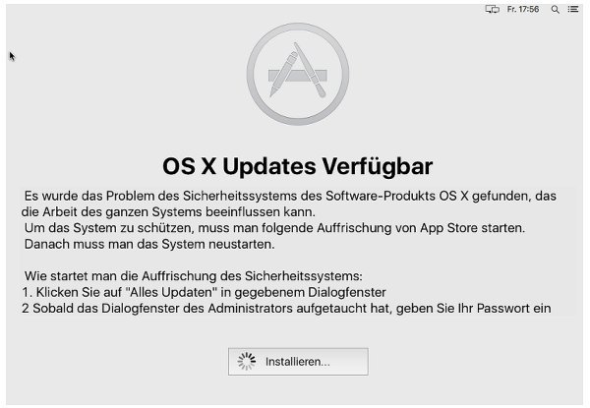Click the loading spinner beside Installieren
The width and height of the screenshot is (590, 408).
pos(247,362)
